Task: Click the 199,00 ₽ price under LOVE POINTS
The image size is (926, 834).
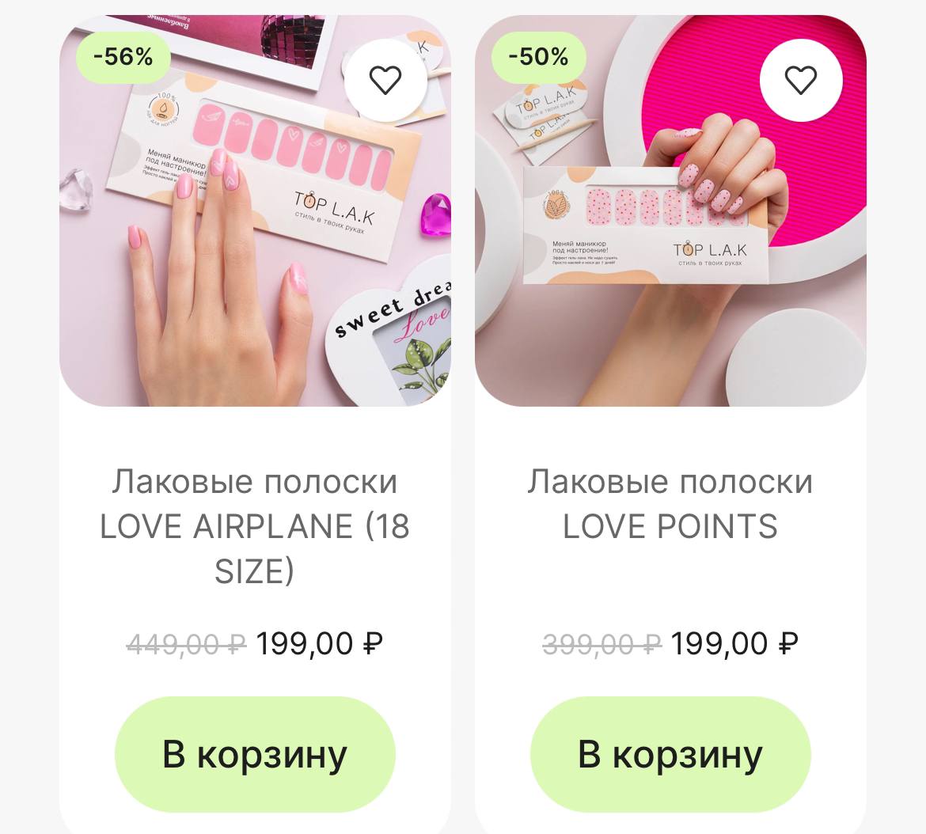Action: [734, 643]
